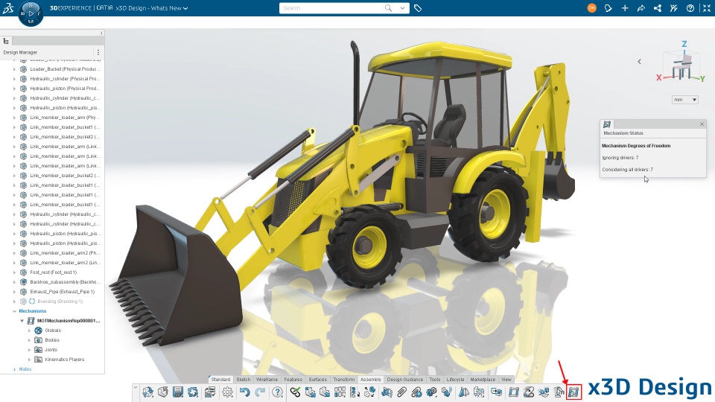Click the settings gear toolbar icon
The width and height of the screenshot is (715, 402).
tap(227, 392)
